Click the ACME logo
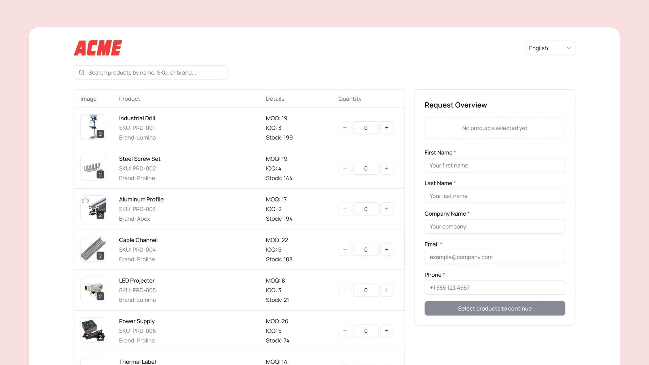 pos(98,48)
